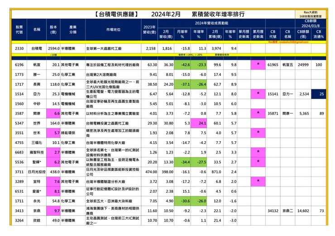The image size is (335, 236).
Task: Select stock code 3711
Action: (x=19, y=172)
